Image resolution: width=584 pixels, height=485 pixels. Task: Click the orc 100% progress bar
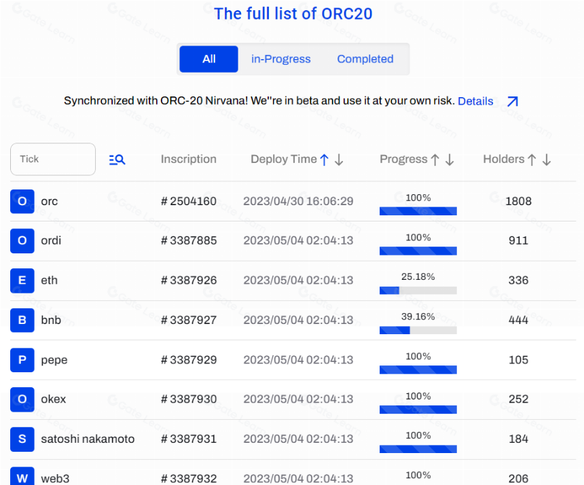418,211
